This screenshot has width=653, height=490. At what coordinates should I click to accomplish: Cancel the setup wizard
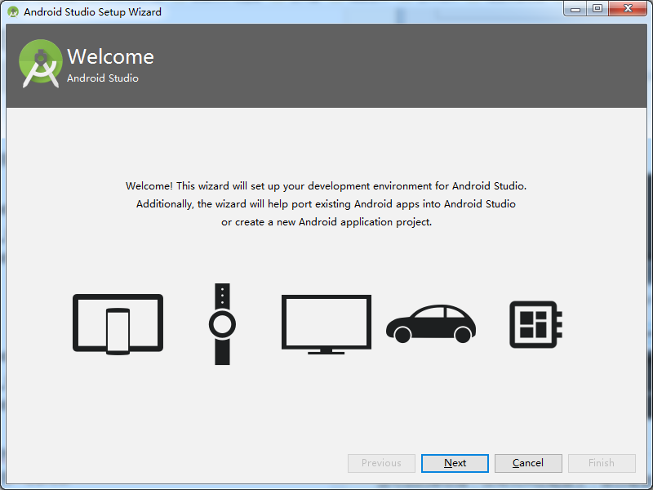[x=528, y=463]
